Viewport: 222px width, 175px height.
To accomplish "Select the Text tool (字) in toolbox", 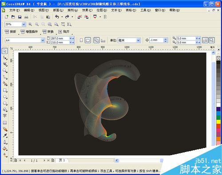I will coord(5,116).
